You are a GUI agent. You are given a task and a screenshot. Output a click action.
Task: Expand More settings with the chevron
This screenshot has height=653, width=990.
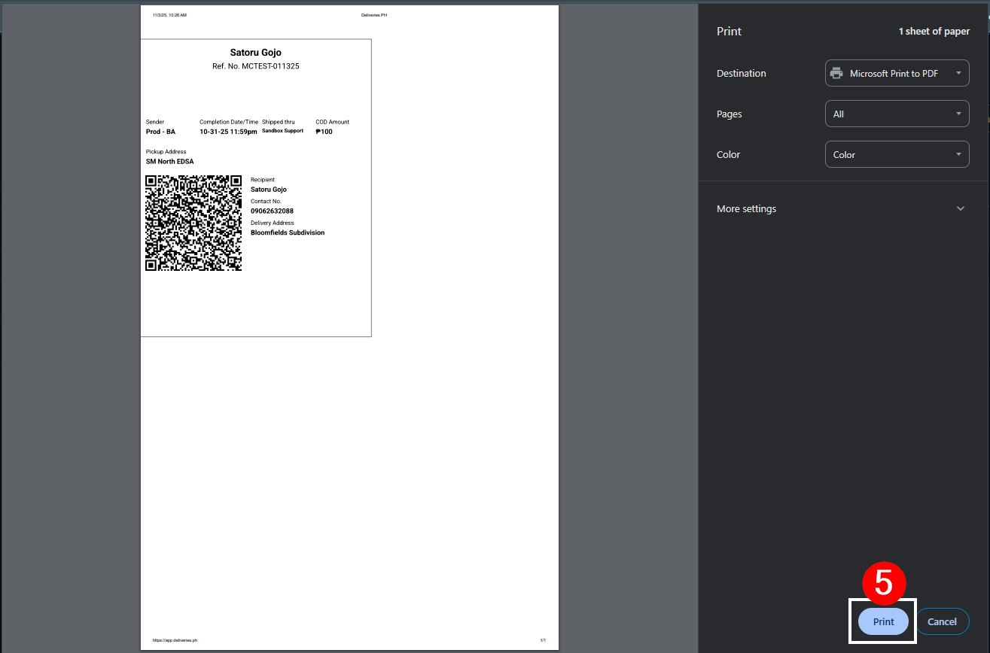click(x=960, y=208)
